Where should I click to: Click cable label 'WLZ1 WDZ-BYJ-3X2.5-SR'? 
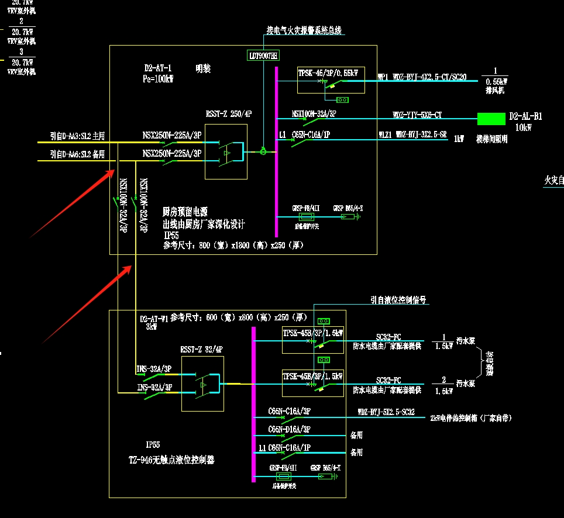click(412, 134)
